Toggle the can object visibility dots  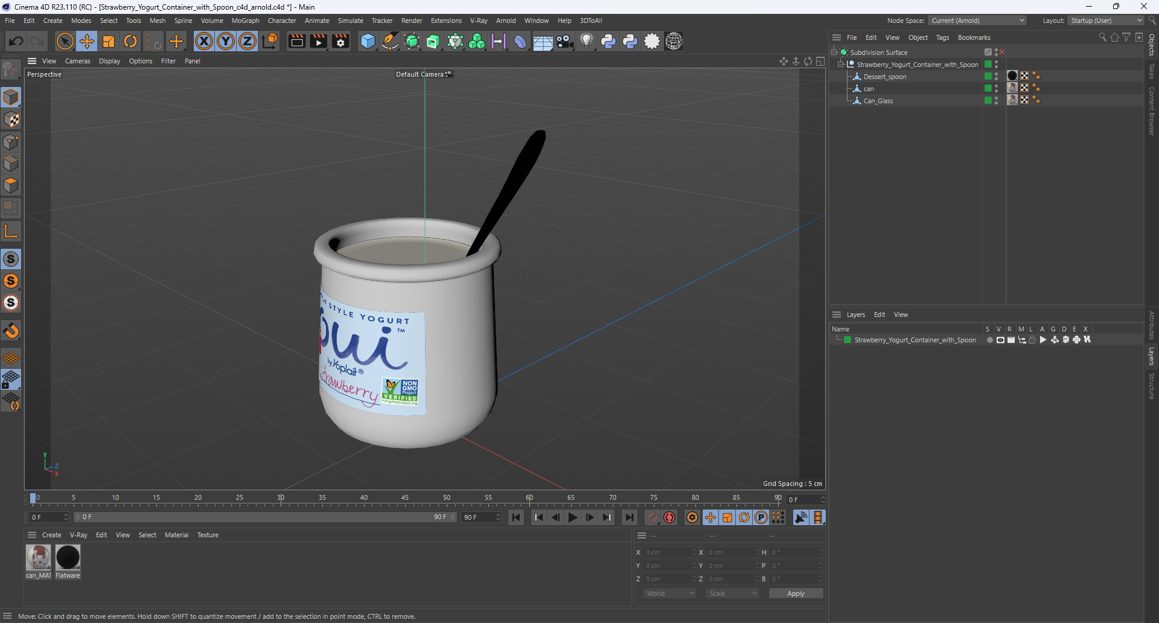click(x=997, y=89)
